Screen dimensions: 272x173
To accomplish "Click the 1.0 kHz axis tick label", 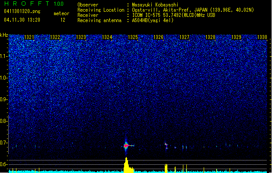I will tap(4, 78).
